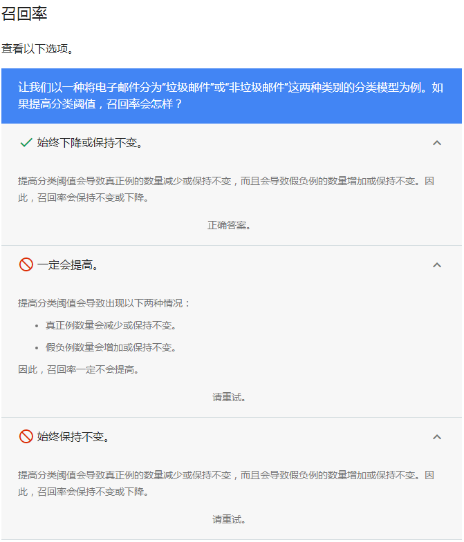The width and height of the screenshot is (464, 542).
Task: Click the red prohibited icon beside 始终保持不变
Action: pos(26,436)
